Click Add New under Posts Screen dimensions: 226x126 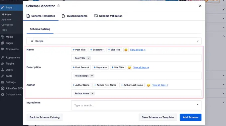tap(6, 20)
